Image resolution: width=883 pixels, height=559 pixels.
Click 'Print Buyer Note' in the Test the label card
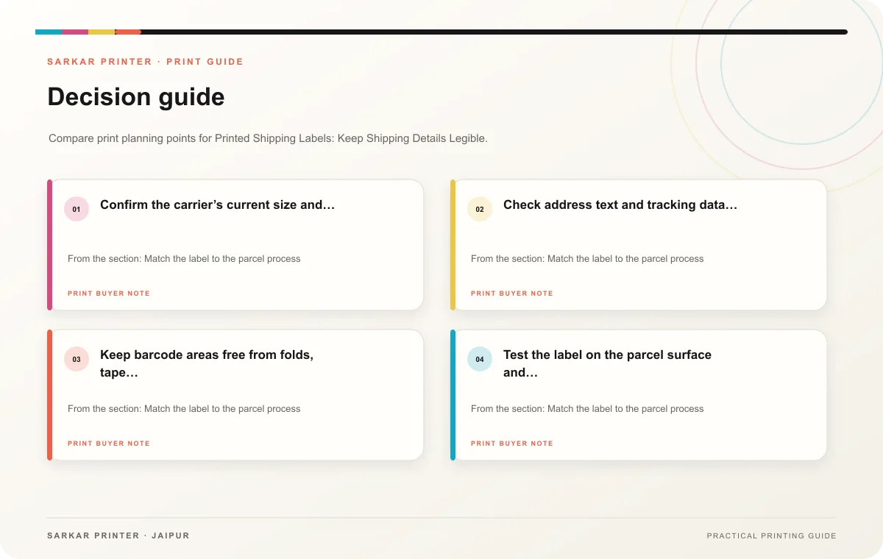(x=512, y=444)
